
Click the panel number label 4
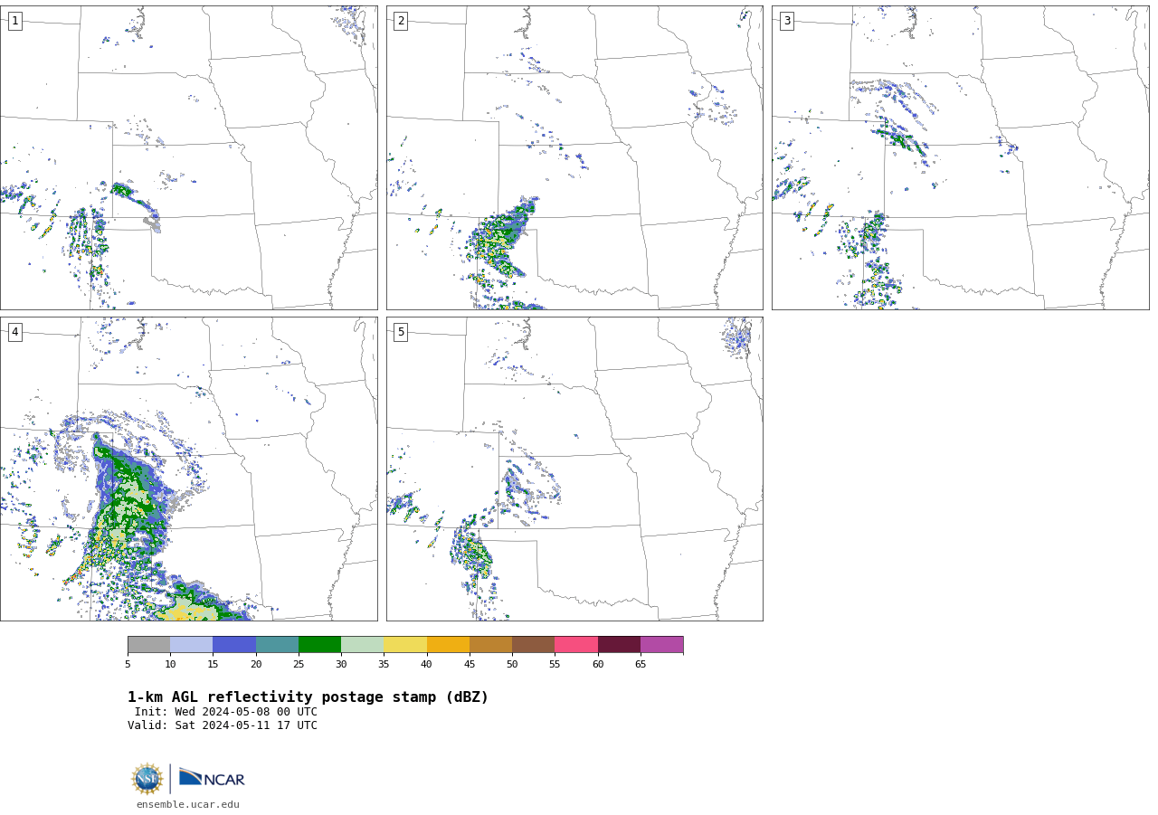click(14, 332)
